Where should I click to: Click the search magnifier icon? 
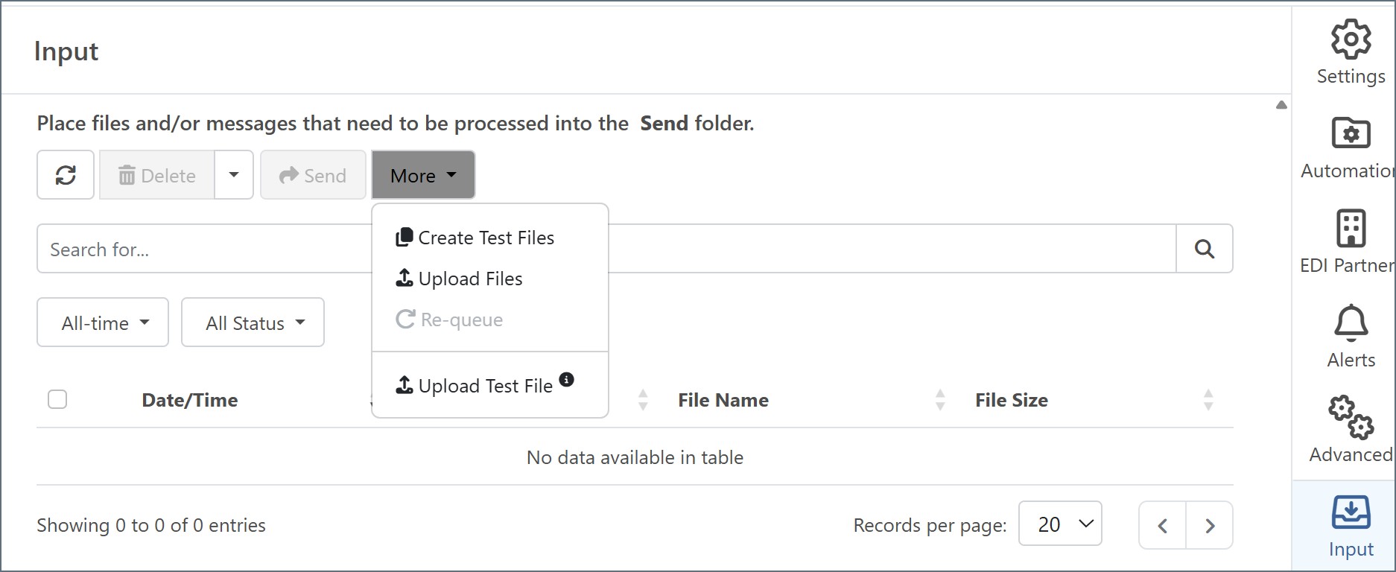(x=1204, y=249)
